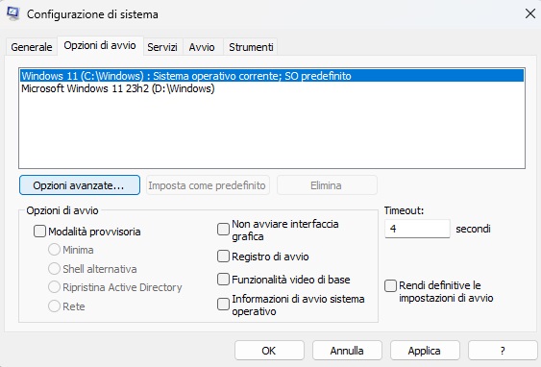Check Funzionalità video di base
Image resolution: width=541 pixels, height=367 pixels.
[x=223, y=280]
